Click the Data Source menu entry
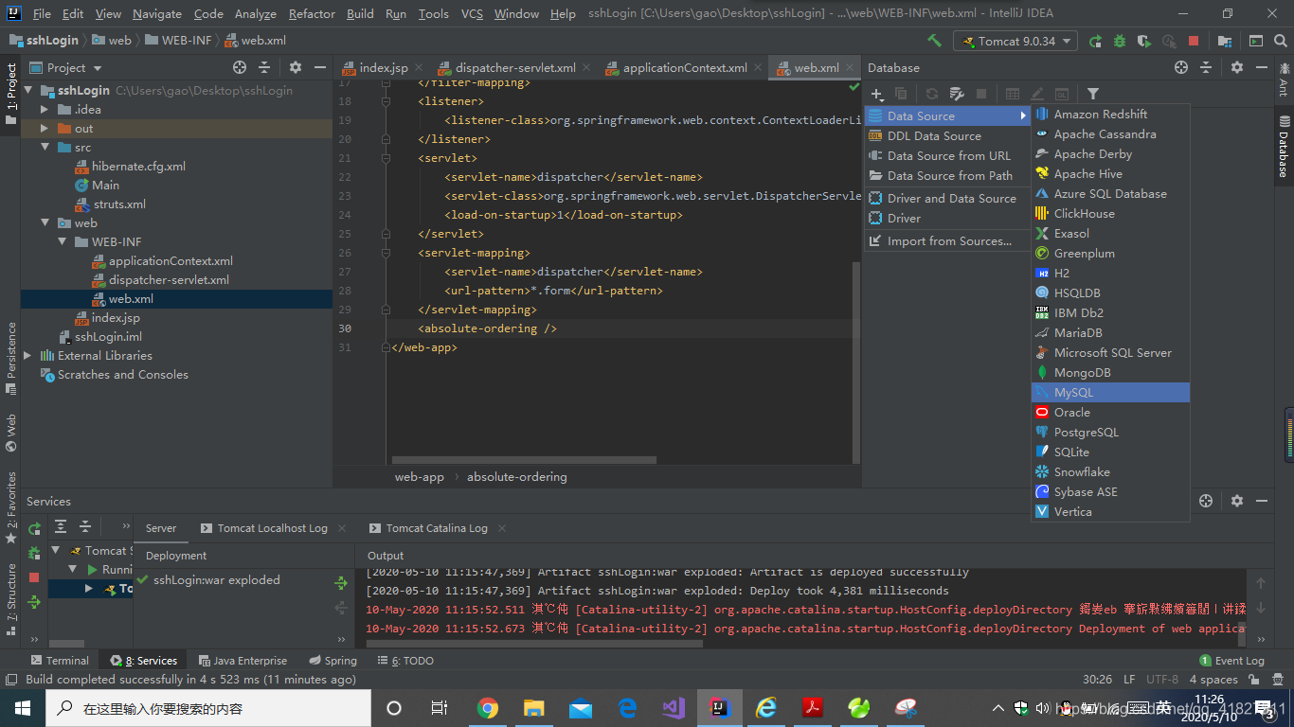Screen dimensions: 1294x727 pos(947,116)
